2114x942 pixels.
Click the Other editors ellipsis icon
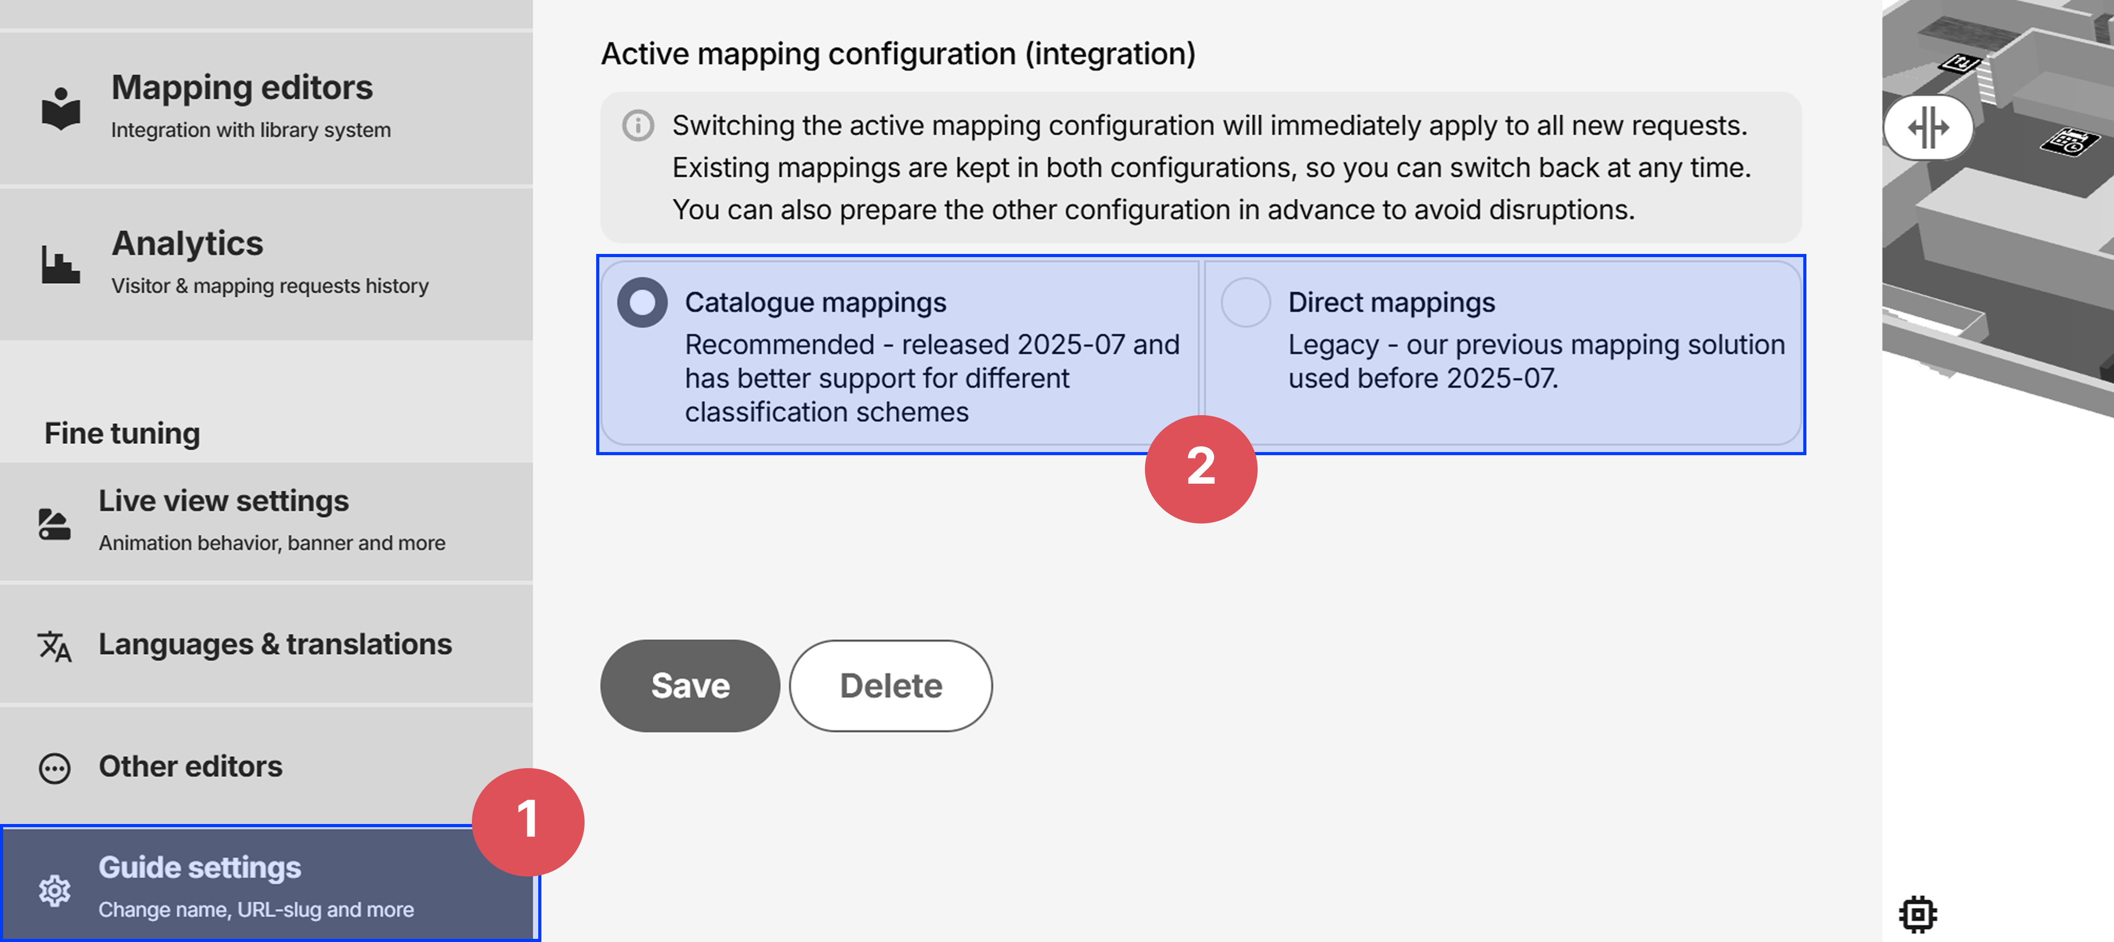pos(55,767)
